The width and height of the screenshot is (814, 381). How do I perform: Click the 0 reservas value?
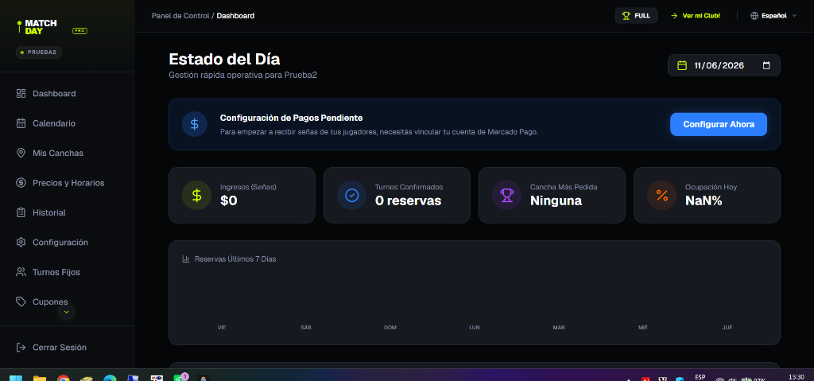pos(408,200)
